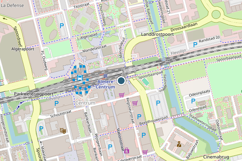Select the bus station icon at Almere Centrum

[x=80, y=78]
